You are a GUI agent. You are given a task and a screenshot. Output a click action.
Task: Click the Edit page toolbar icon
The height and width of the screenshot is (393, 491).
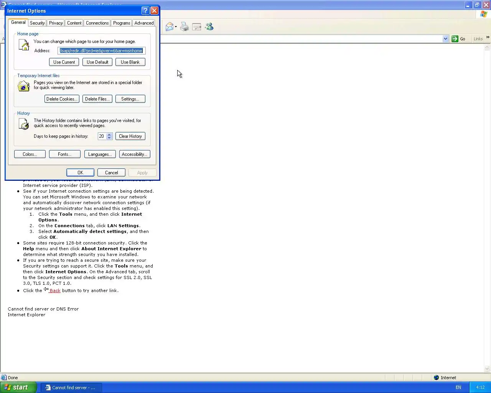pos(197,26)
